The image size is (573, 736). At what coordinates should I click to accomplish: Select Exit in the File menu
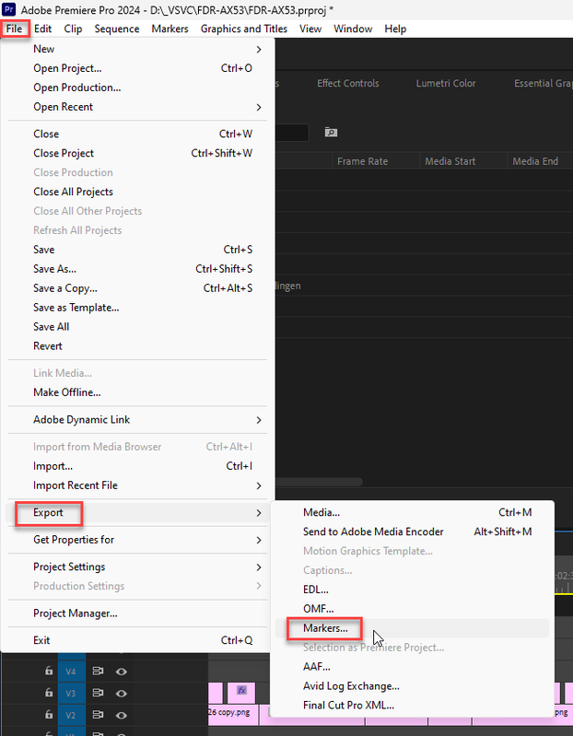pyautogui.click(x=137, y=640)
